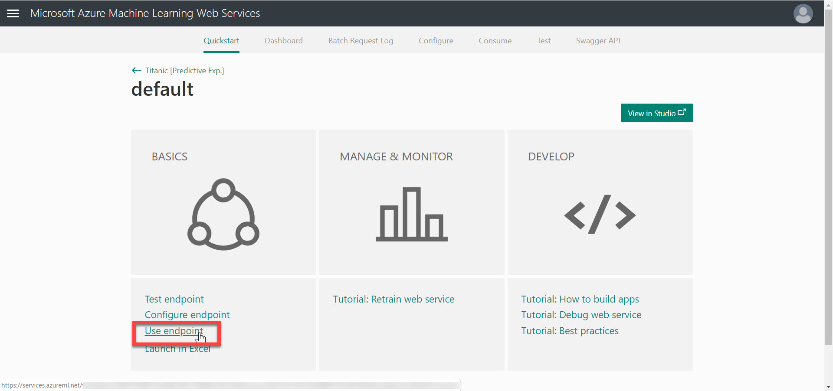Go back to Titanic [Predictive Exp.]
Viewport: 833px width, 391px height.
click(x=185, y=71)
